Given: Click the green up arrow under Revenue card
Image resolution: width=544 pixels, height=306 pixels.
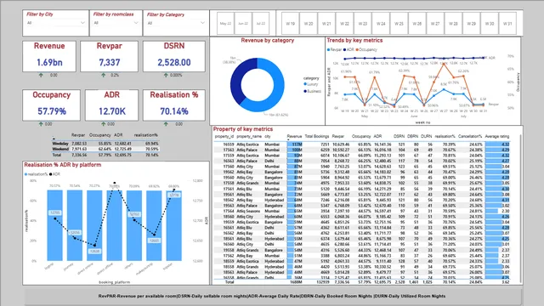Looking at the screenshot, I should [x=41, y=75].
